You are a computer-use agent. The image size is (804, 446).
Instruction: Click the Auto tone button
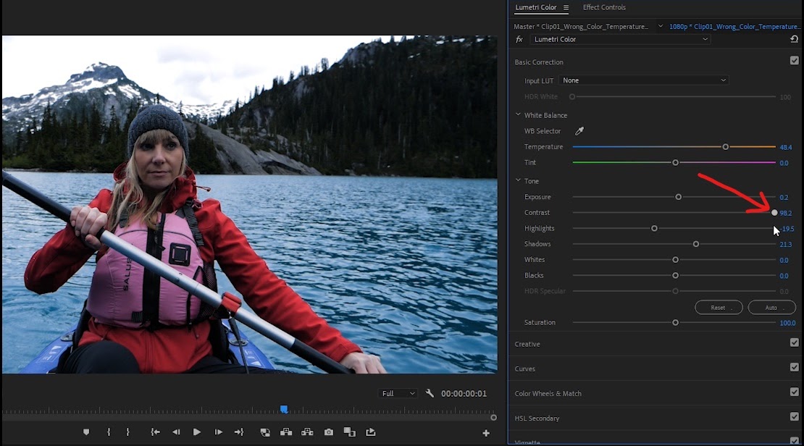(771, 308)
